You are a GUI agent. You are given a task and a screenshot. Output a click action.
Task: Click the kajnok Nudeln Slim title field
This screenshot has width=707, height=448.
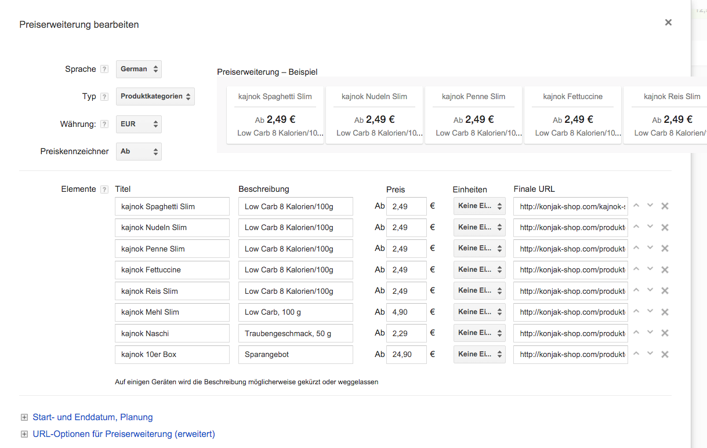tap(172, 228)
